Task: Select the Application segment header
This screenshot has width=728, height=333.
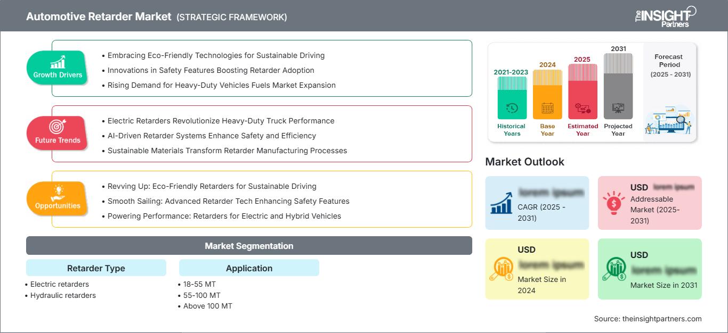Action: pyautogui.click(x=249, y=268)
